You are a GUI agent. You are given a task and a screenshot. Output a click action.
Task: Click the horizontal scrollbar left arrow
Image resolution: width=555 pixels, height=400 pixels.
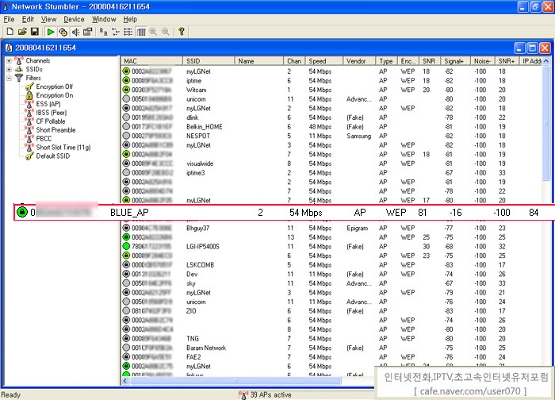[x=125, y=381]
